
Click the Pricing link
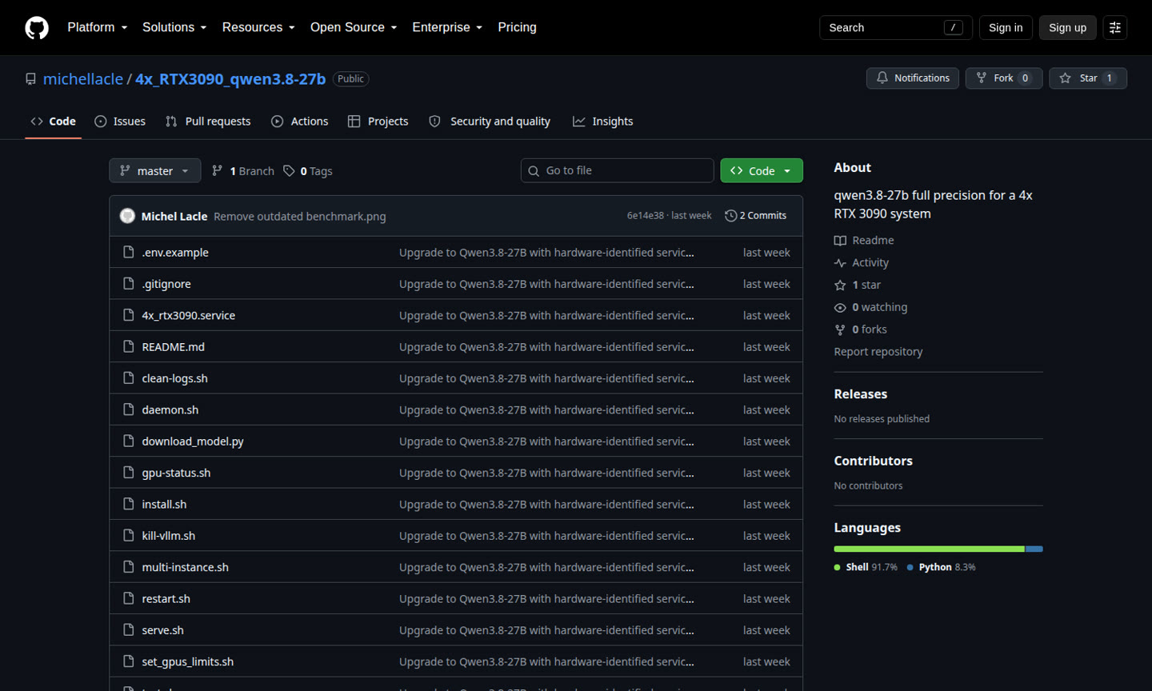tap(517, 27)
